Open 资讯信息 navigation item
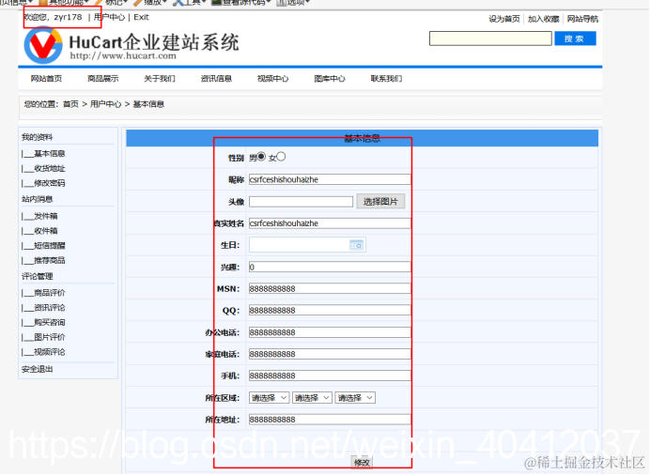The width and height of the screenshot is (650, 475). tap(216, 79)
